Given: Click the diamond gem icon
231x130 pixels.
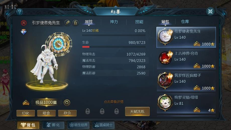Looking at the screenshot, I should (24, 32).
